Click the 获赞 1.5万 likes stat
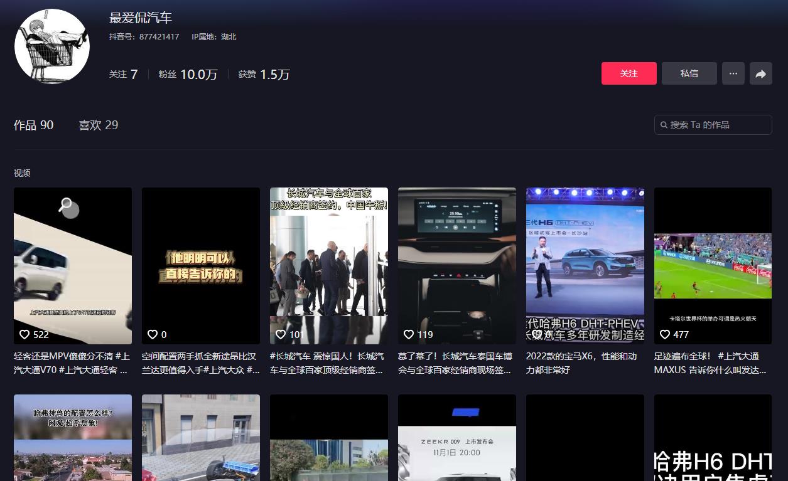Screen dimensions: 788x481 [x=264, y=74]
